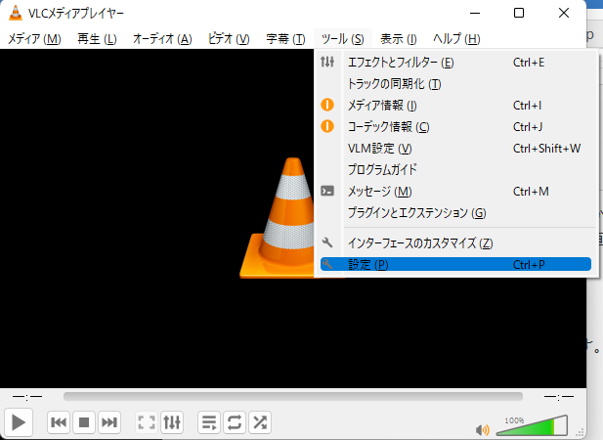
Task: Skip to previous media track
Action: click(x=59, y=422)
